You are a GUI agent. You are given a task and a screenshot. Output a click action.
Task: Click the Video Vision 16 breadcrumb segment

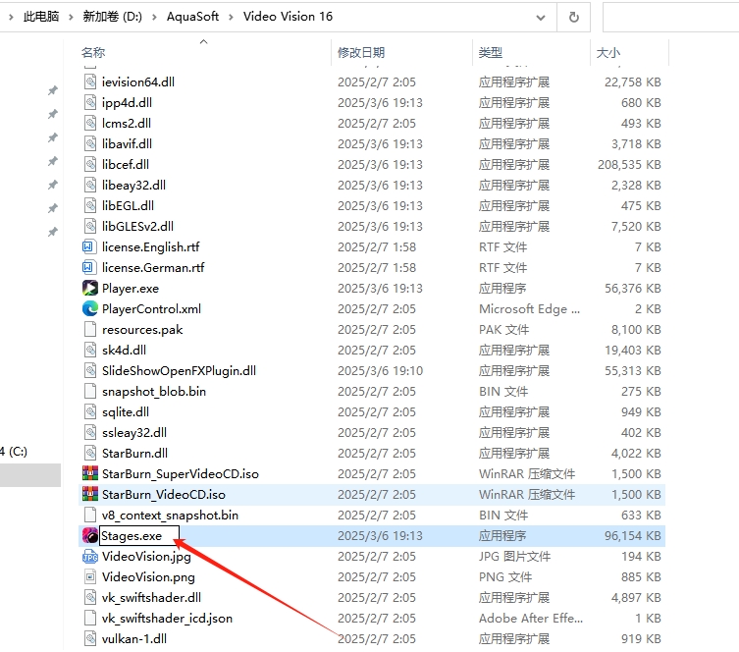288,17
